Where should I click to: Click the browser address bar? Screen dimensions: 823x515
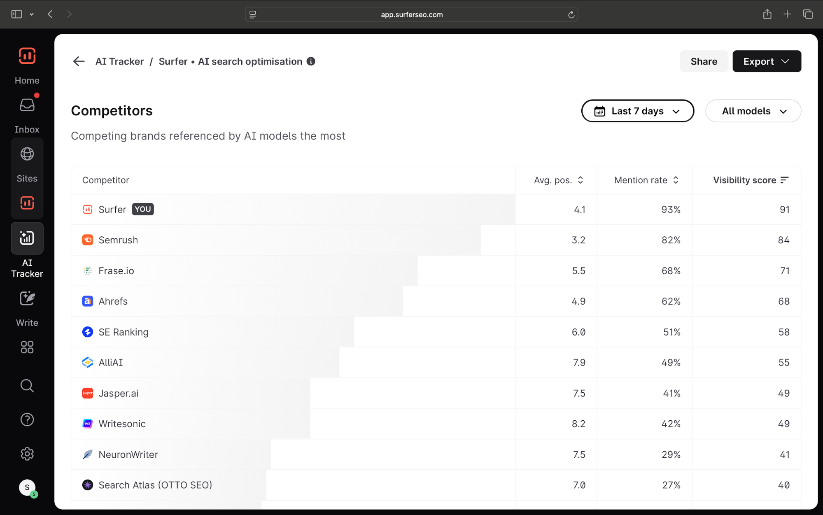coord(411,14)
